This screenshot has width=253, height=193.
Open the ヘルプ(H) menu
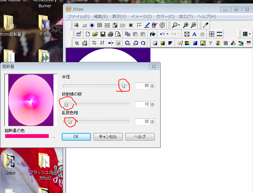(x=207, y=17)
